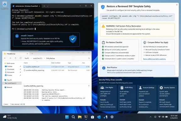Click the shield icon beside Restore title
The image size is (181, 121).
tap(103, 7)
